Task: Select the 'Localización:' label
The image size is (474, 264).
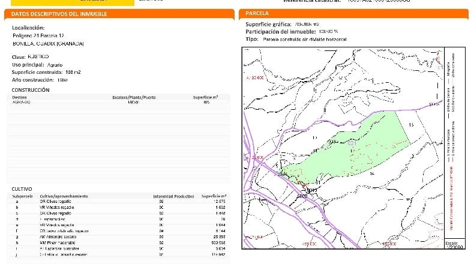Action: point(28,28)
